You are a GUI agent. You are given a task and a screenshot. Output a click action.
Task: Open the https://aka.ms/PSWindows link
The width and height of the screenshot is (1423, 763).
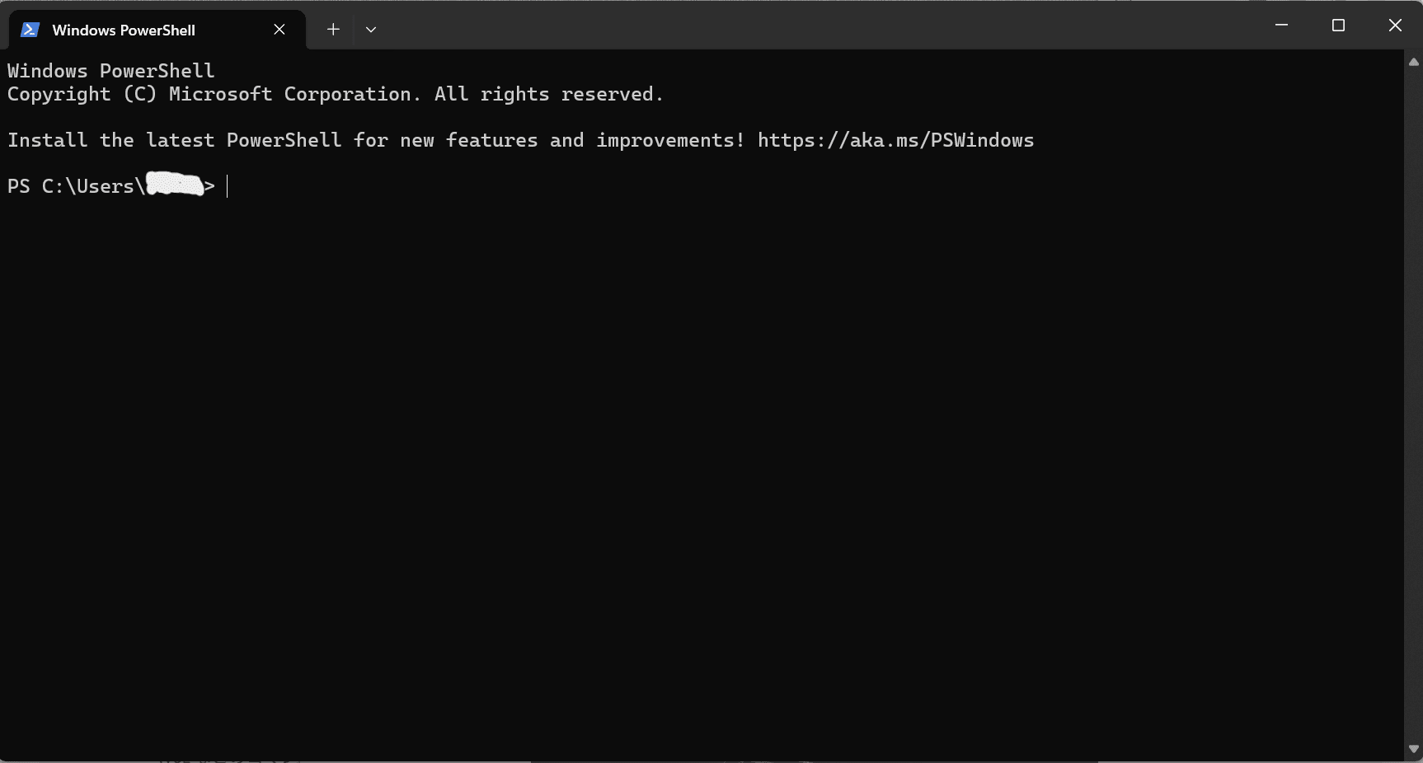[x=895, y=140]
